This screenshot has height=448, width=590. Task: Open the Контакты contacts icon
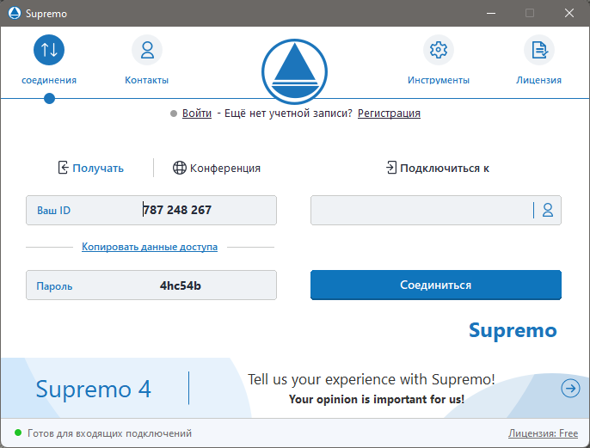point(146,50)
